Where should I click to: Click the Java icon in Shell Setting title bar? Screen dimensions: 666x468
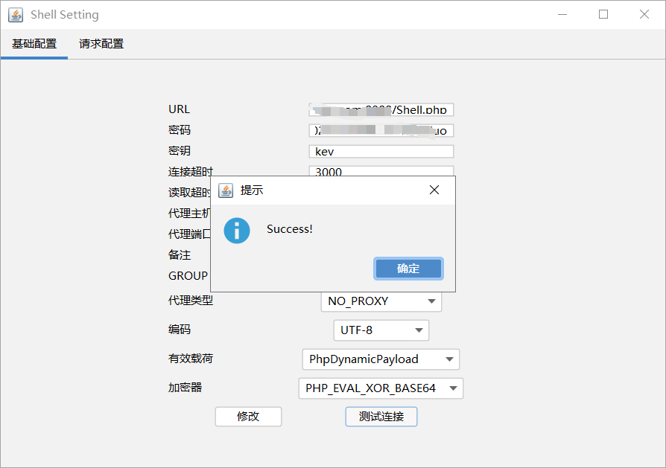click(16, 15)
